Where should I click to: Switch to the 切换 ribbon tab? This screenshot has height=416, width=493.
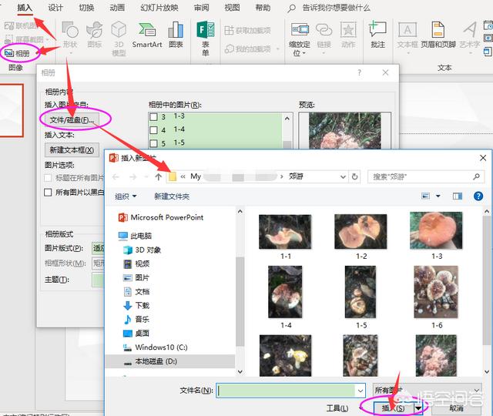coord(86,8)
